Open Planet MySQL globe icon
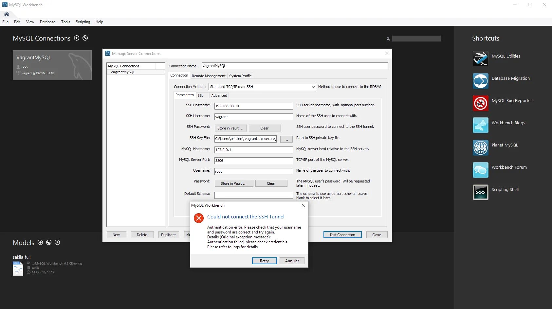Viewport: 552px width, 309px height. [x=480, y=148]
